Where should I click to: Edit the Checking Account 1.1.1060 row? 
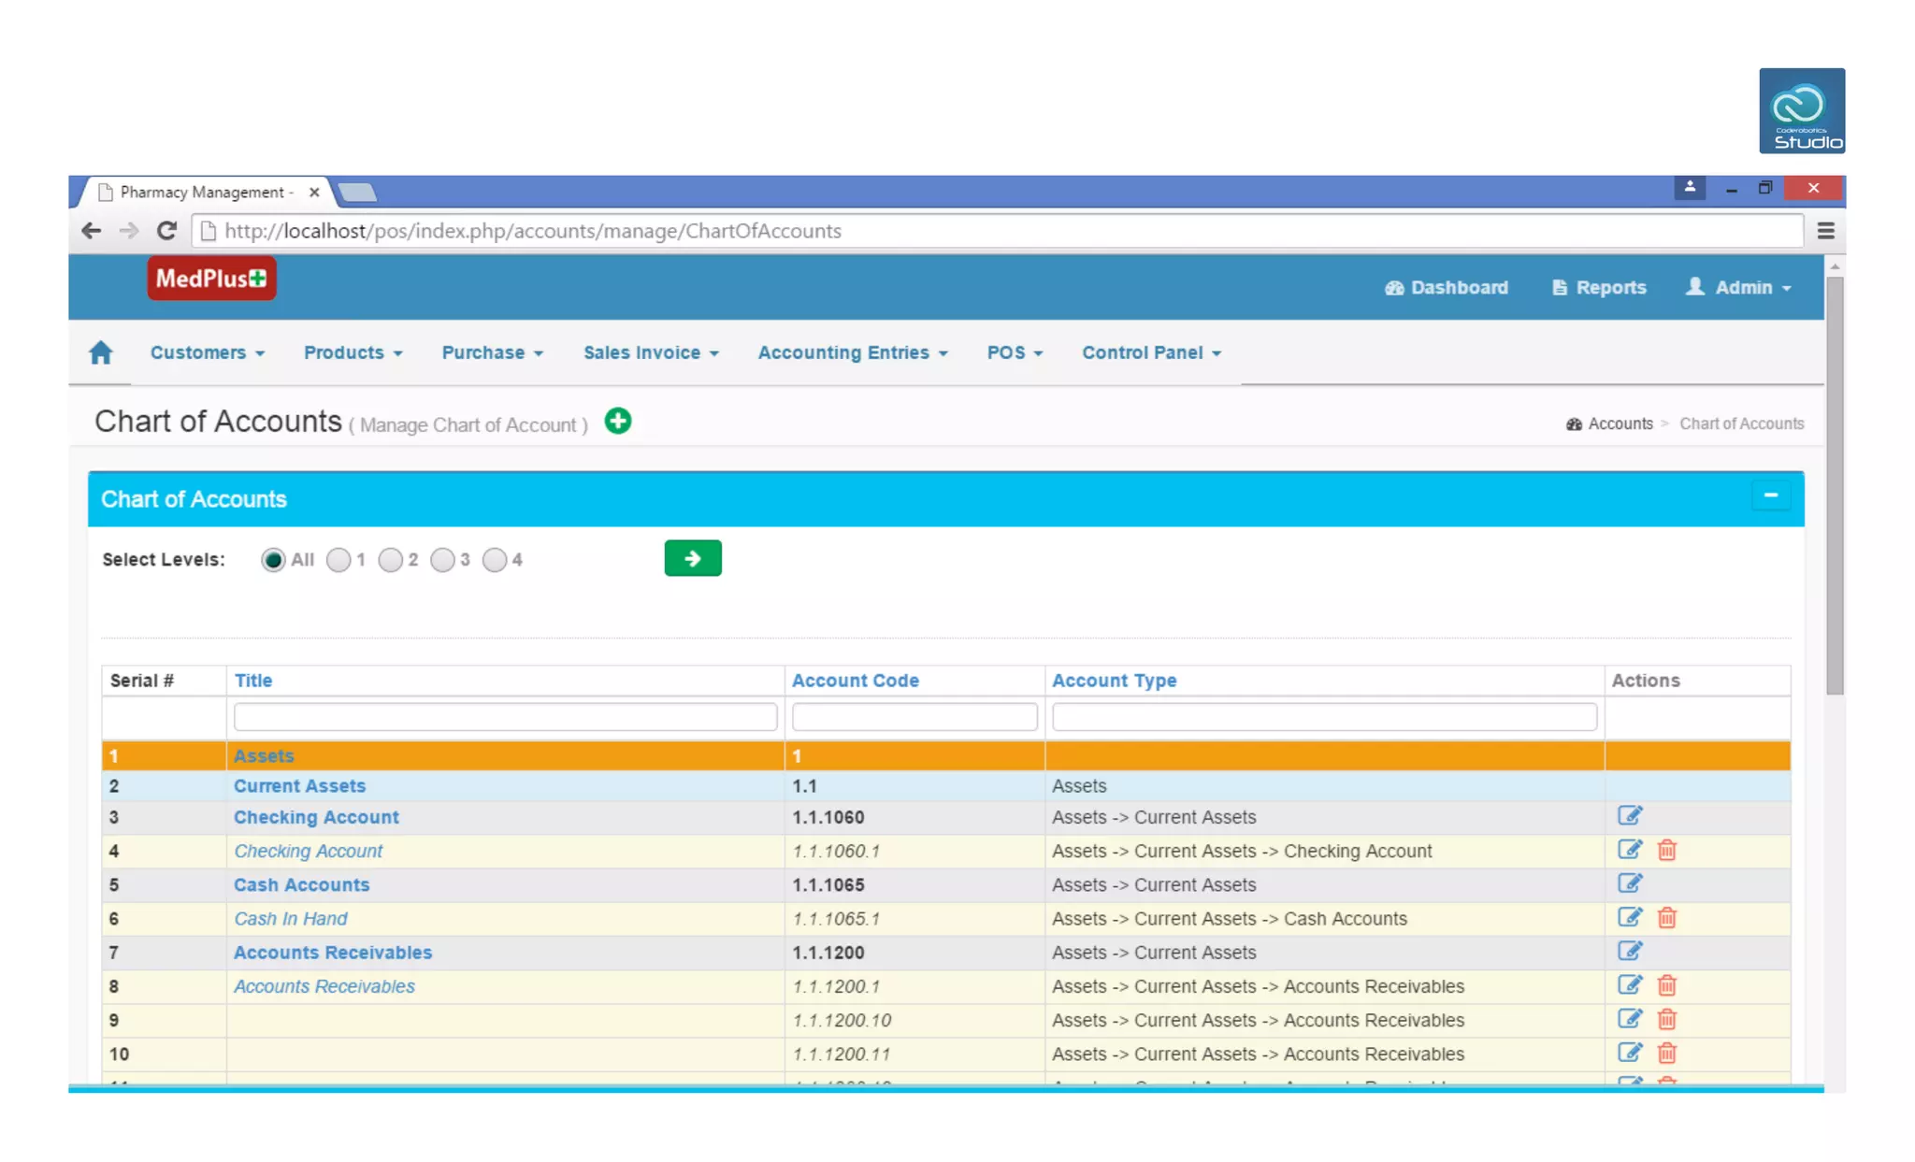click(1629, 816)
